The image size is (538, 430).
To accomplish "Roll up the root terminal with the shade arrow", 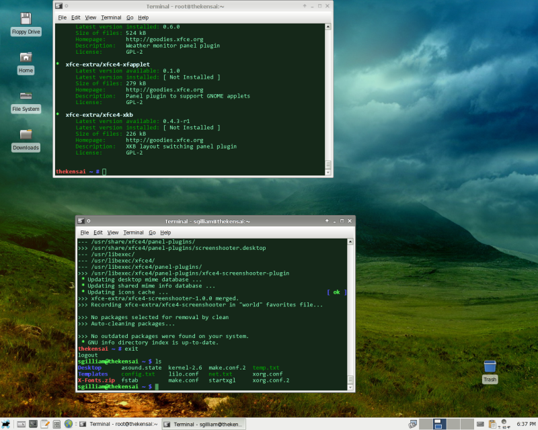I will tap(305, 6).
